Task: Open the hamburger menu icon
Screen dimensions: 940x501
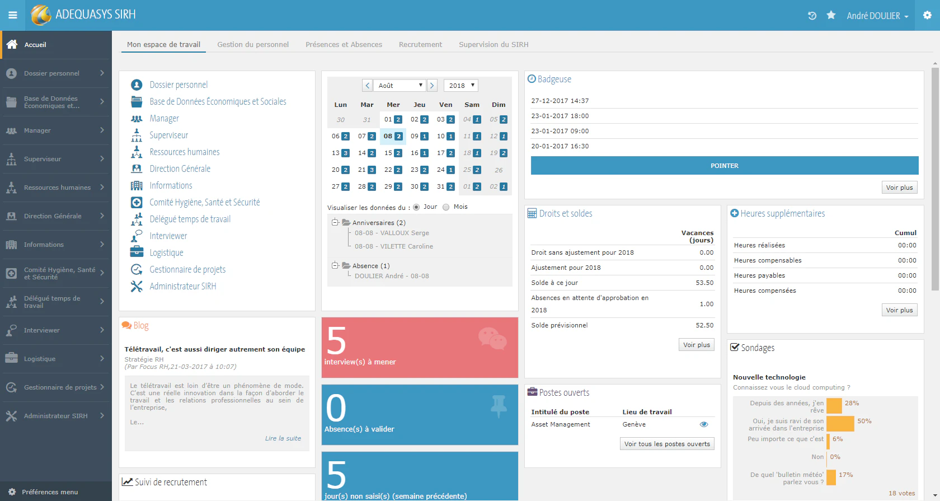Action: (12, 15)
